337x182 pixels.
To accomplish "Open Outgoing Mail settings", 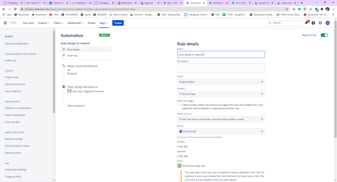I will pos(13,177).
